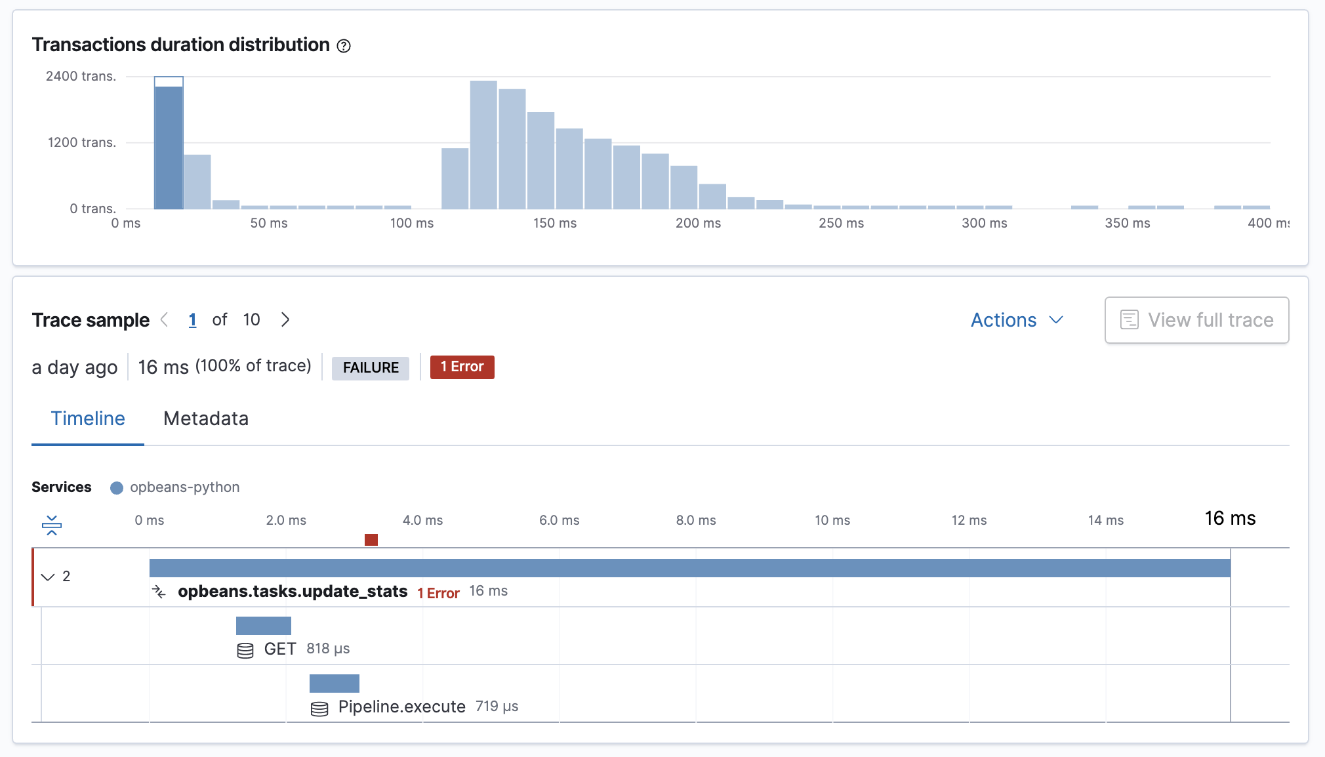1325x757 pixels.
Task: Select the Timeline tab
Action: pos(89,419)
